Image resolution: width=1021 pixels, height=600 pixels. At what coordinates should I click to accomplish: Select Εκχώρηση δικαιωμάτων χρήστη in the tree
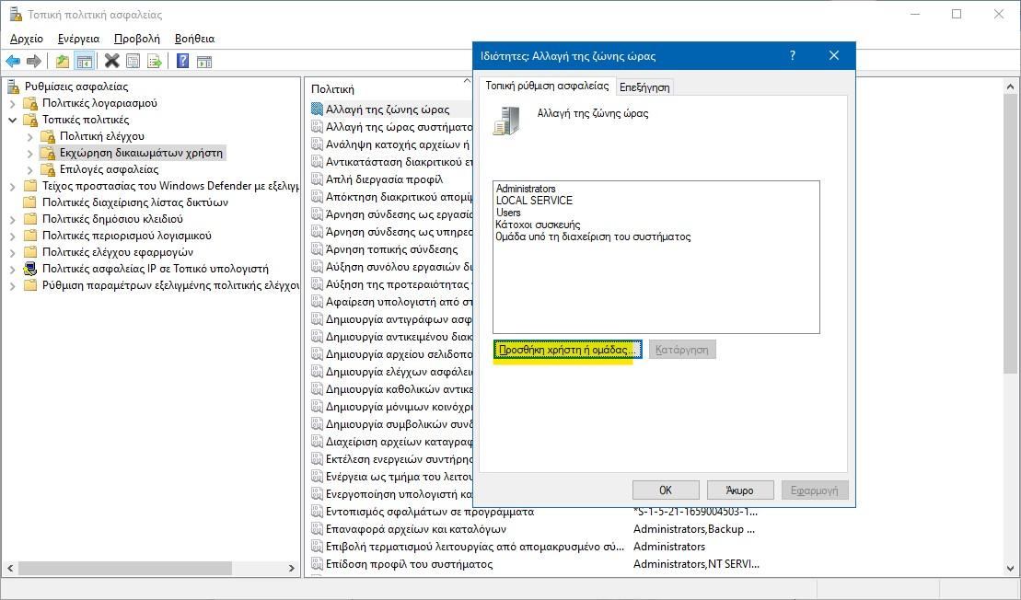141,153
